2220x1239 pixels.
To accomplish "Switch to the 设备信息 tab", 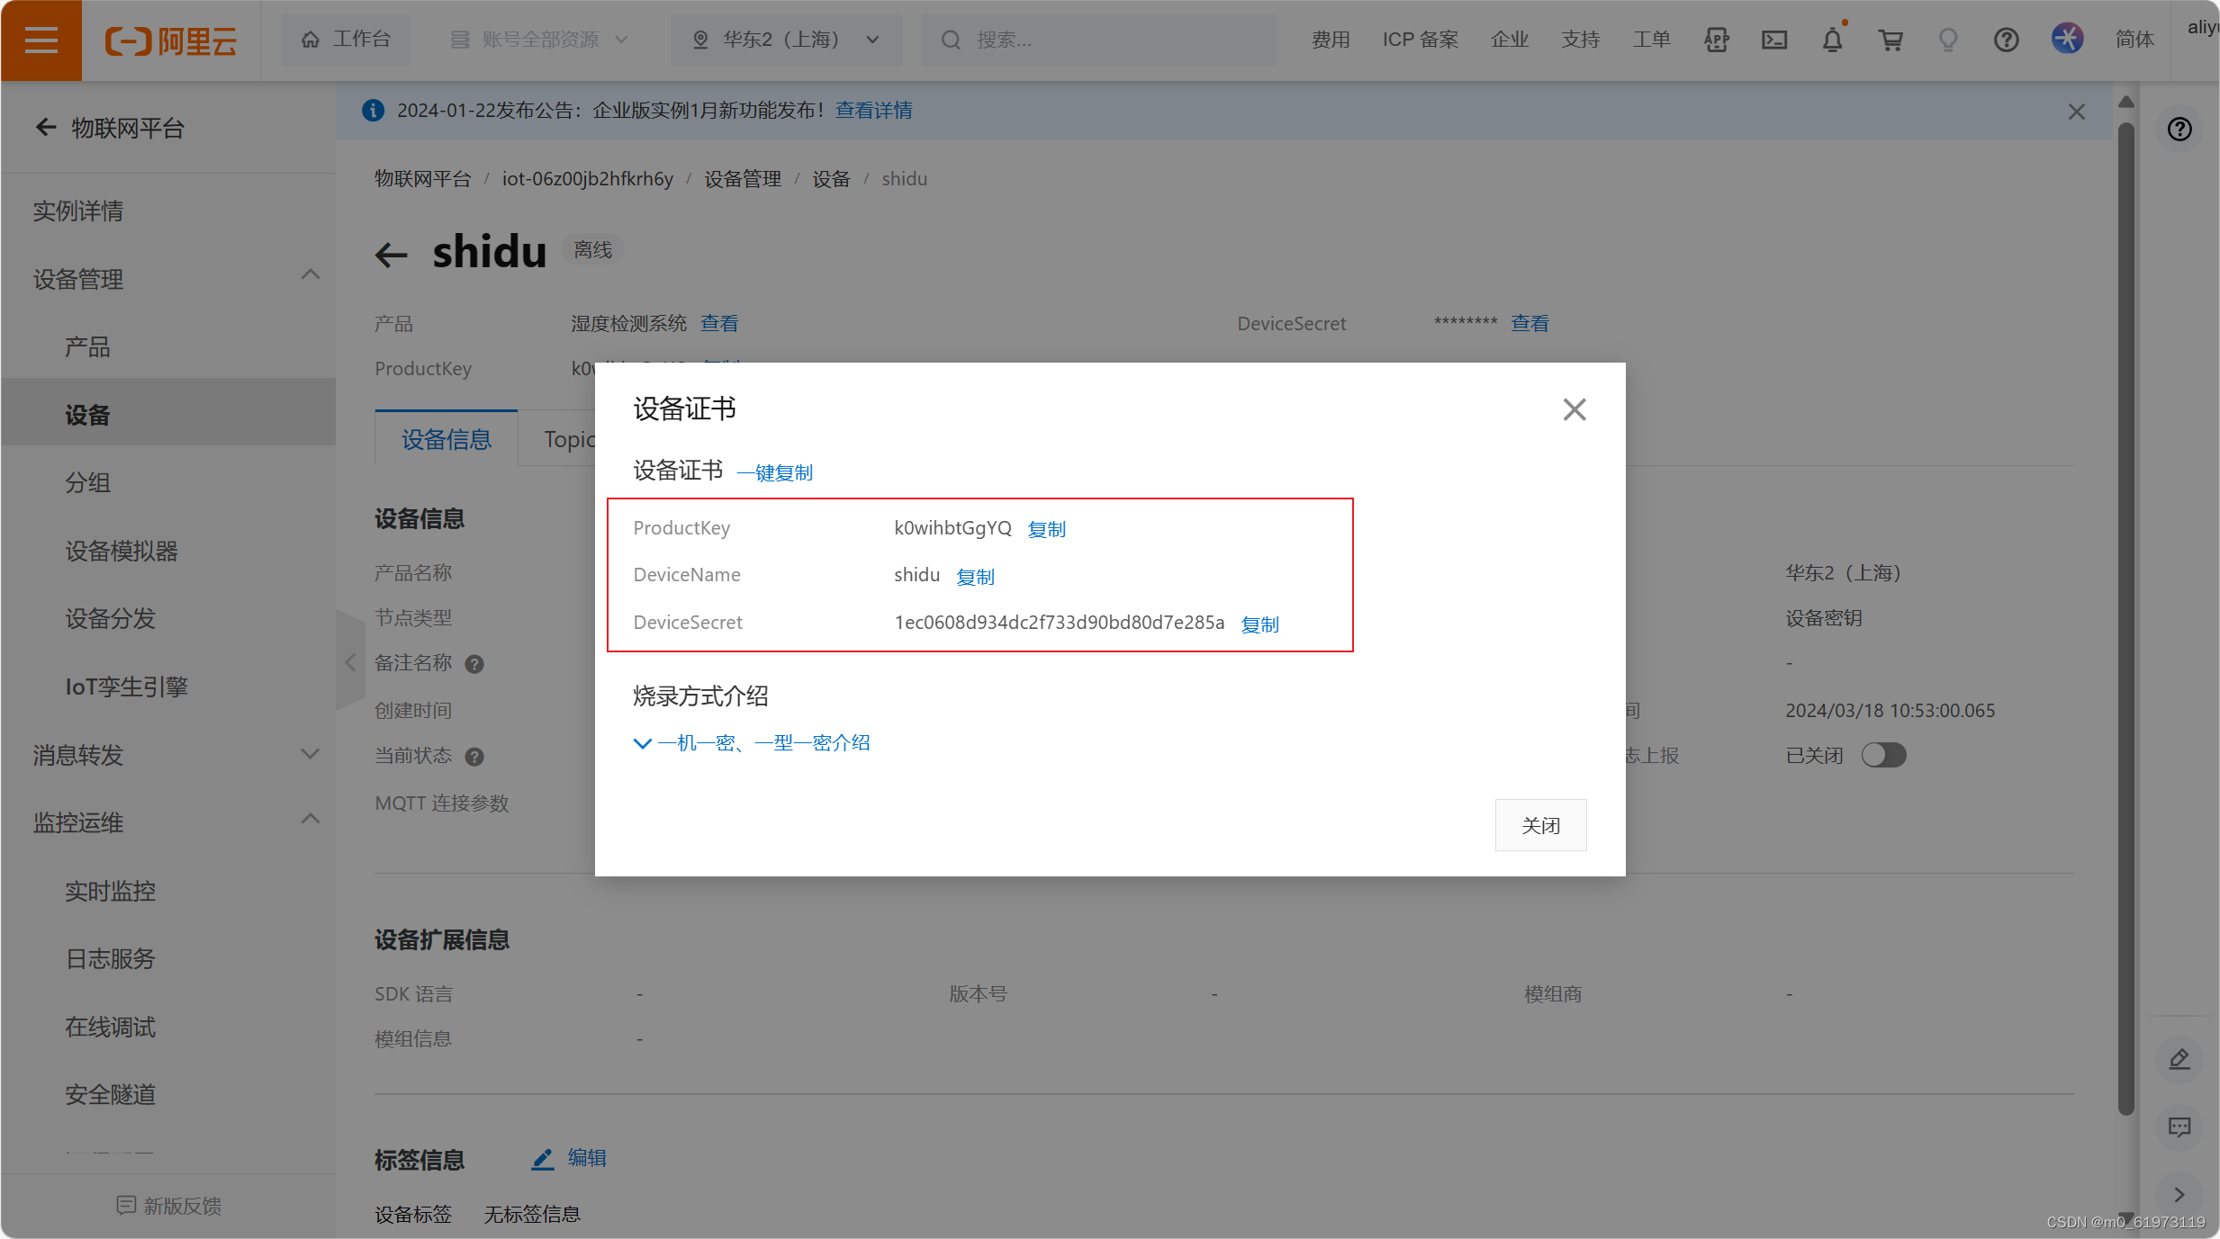I will pos(447,439).
